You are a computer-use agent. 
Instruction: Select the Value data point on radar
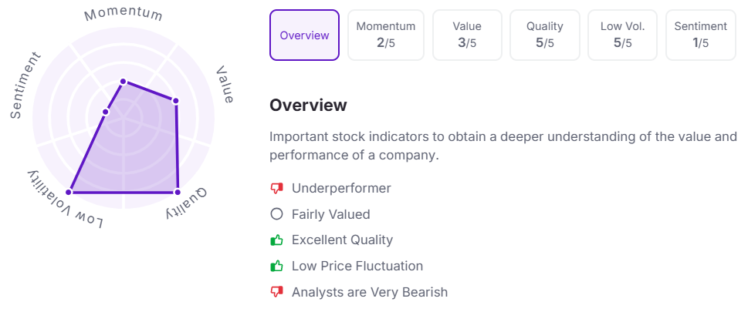(175, 101)
